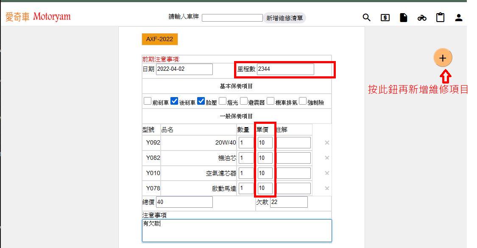Click the search magnifier icon

point(366,17)
